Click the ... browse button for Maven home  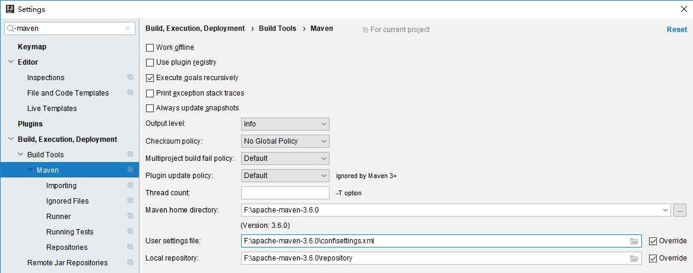(x=680, y=210)
